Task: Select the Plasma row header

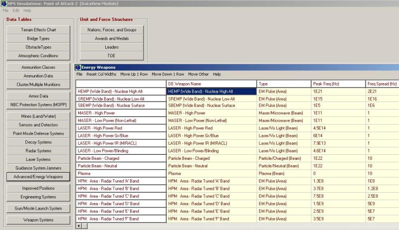Action: pyautogui.click(x=121, y=174)
